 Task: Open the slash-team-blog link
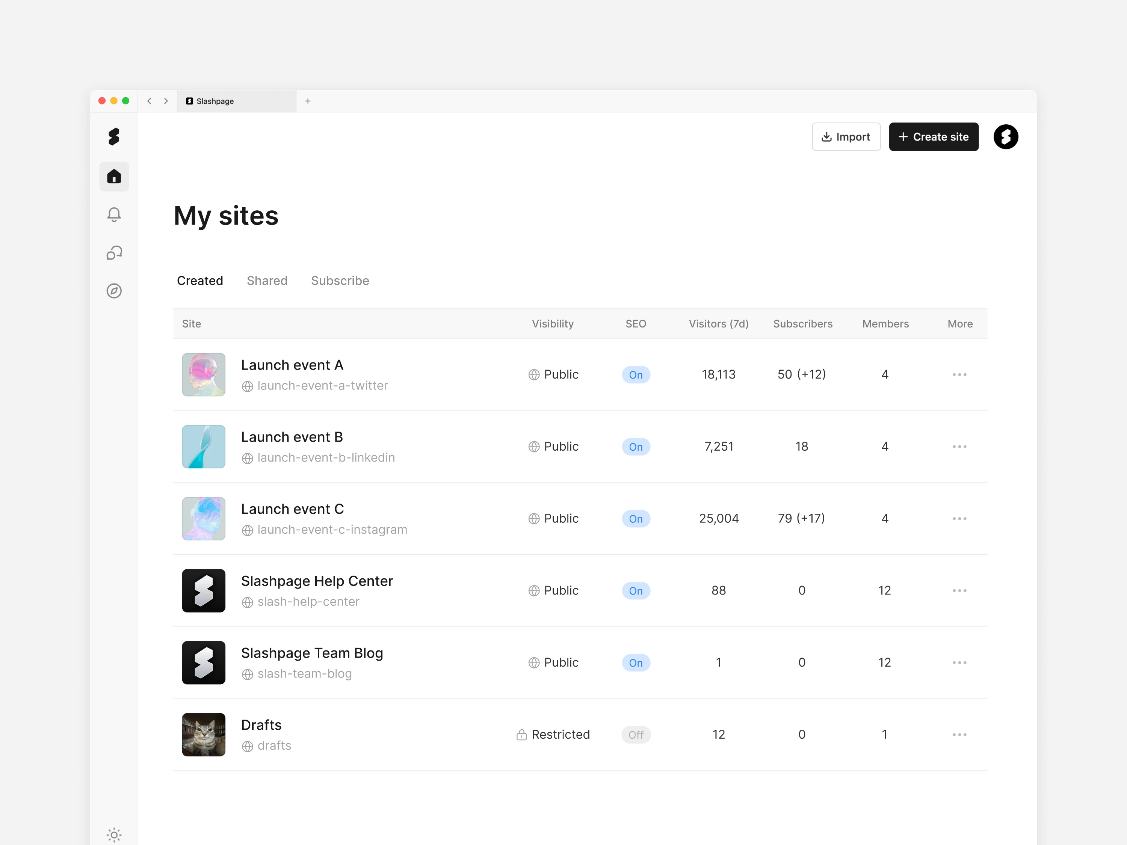(x=296, y=674)
